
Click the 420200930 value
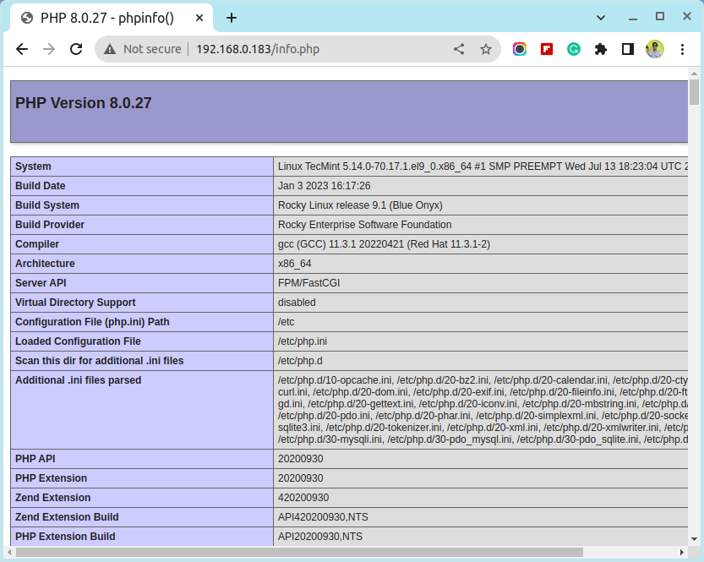(x=303, y=498)
